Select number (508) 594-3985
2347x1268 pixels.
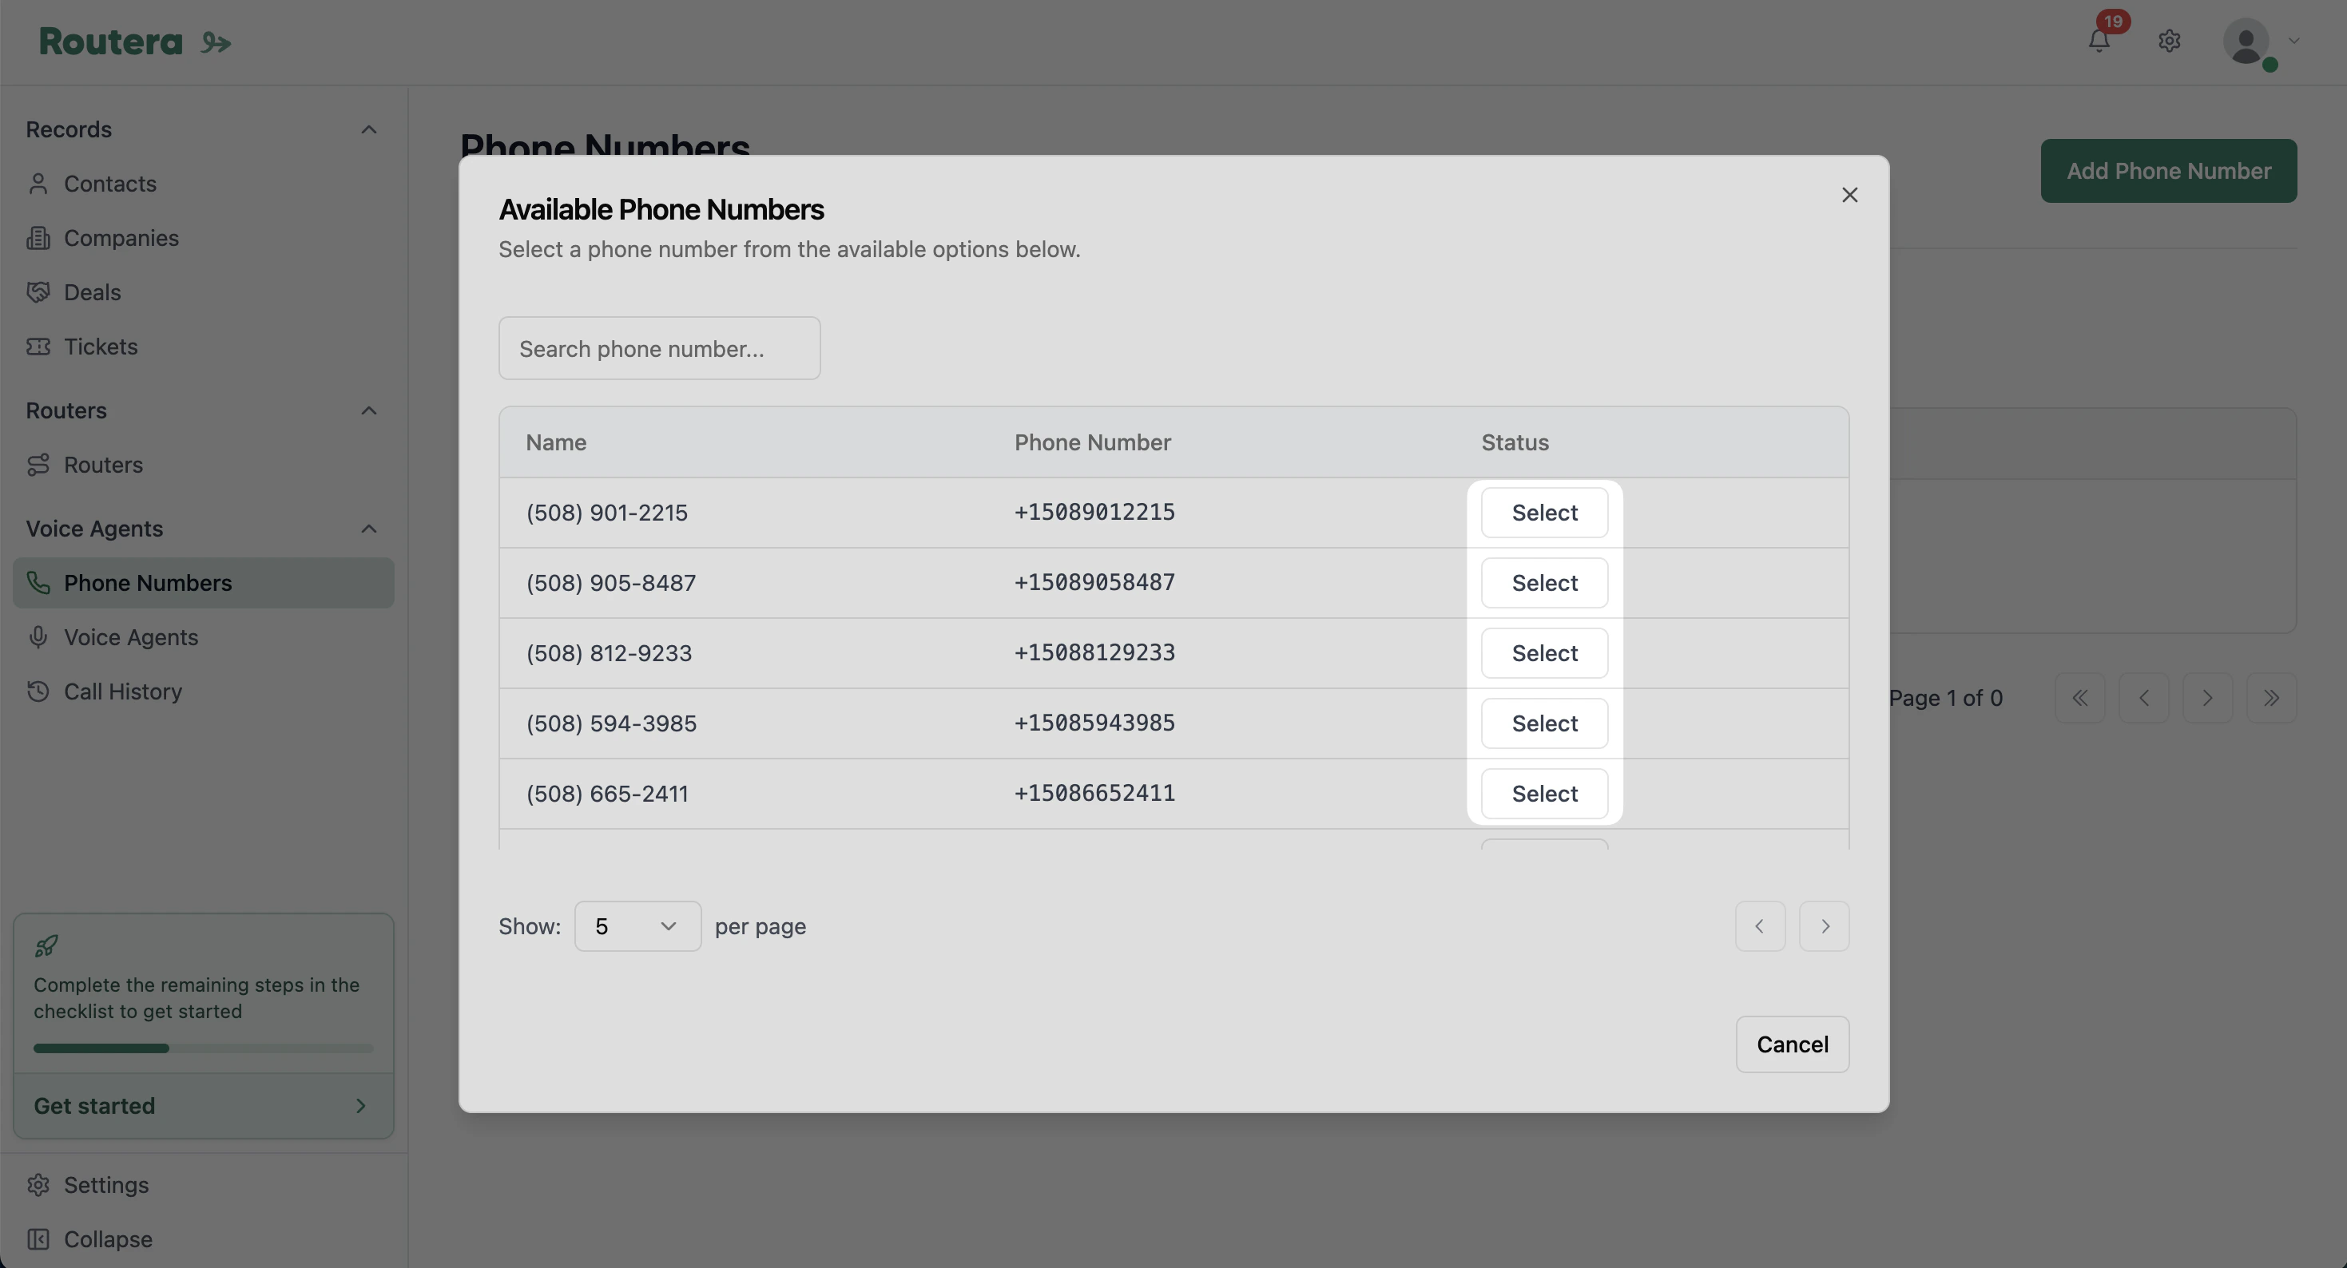[1544, 723]
